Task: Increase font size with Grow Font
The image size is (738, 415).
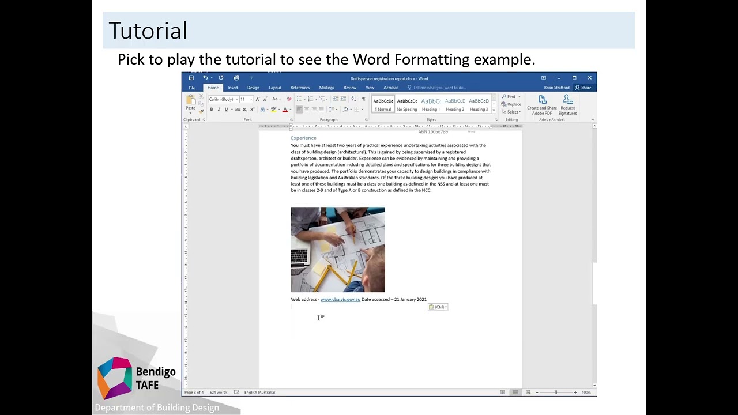Action: (257, 99)
